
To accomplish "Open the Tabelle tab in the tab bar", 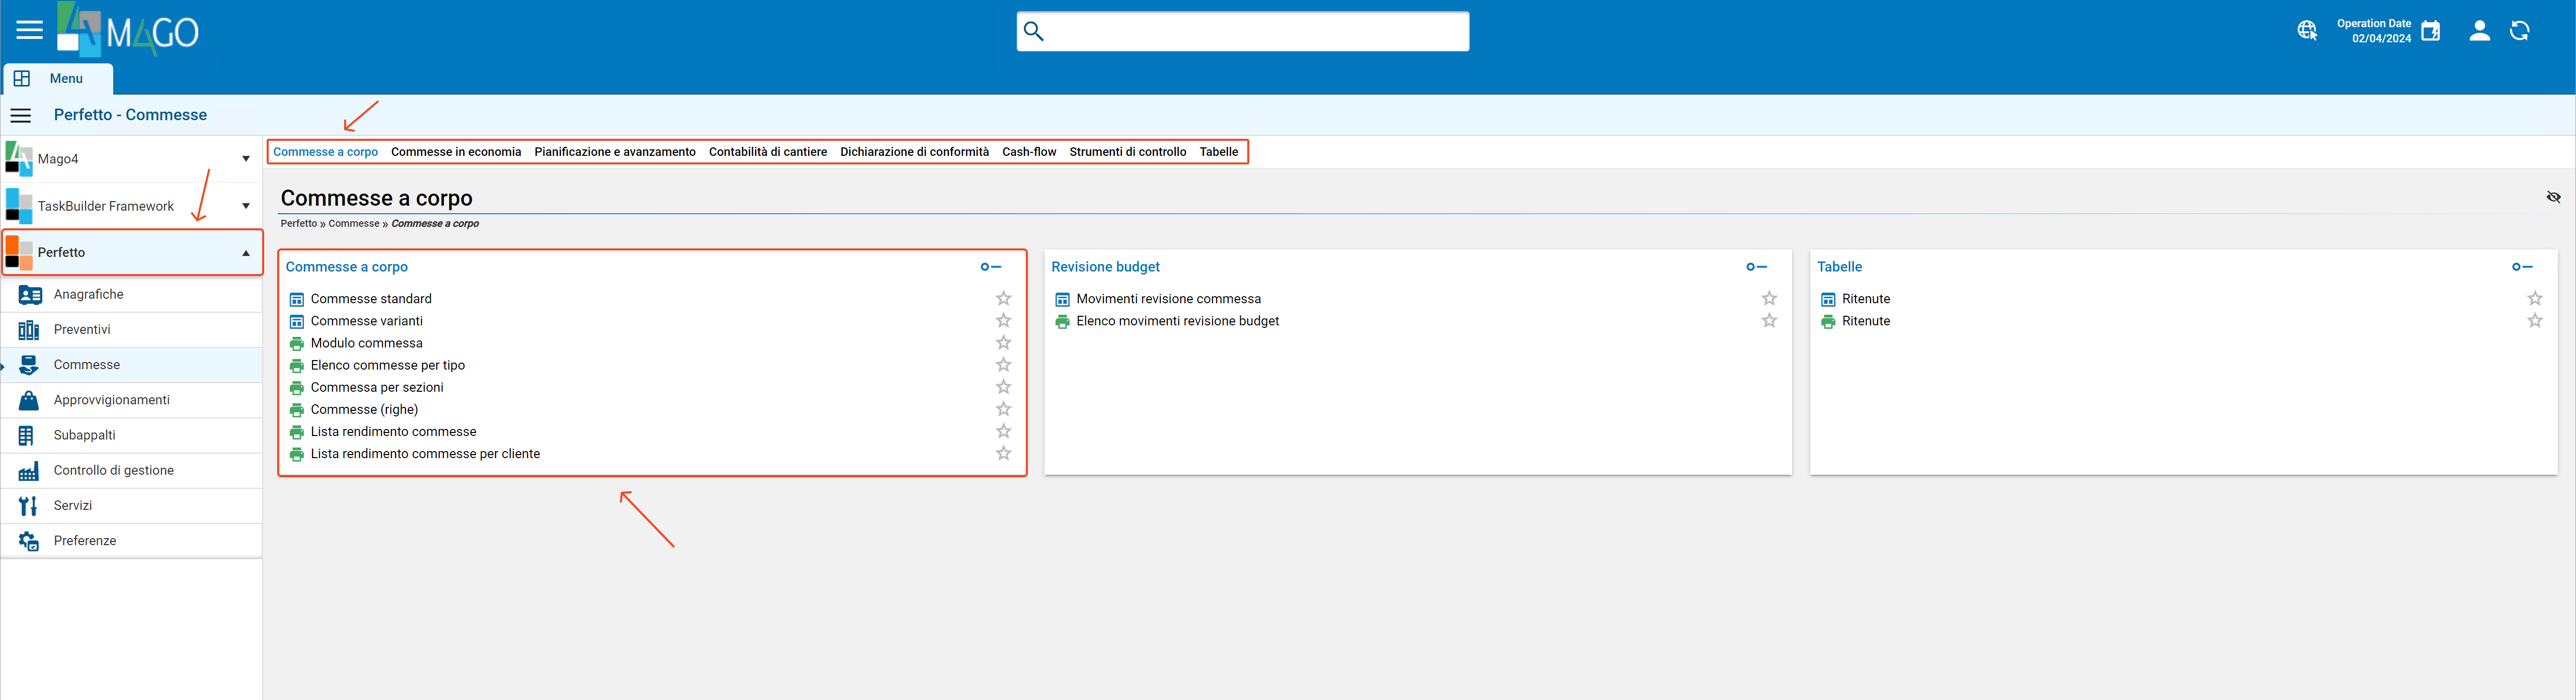I will [x=1218, y=152].
